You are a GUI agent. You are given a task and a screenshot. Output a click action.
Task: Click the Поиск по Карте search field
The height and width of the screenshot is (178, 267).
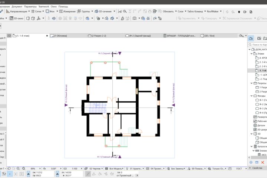[258, 44]
